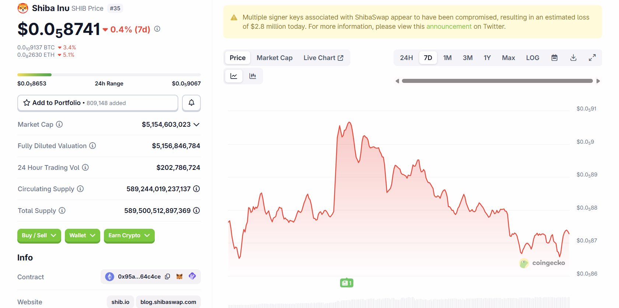
Task: Select the line chart view icon
Action: (x=234, y=76)
